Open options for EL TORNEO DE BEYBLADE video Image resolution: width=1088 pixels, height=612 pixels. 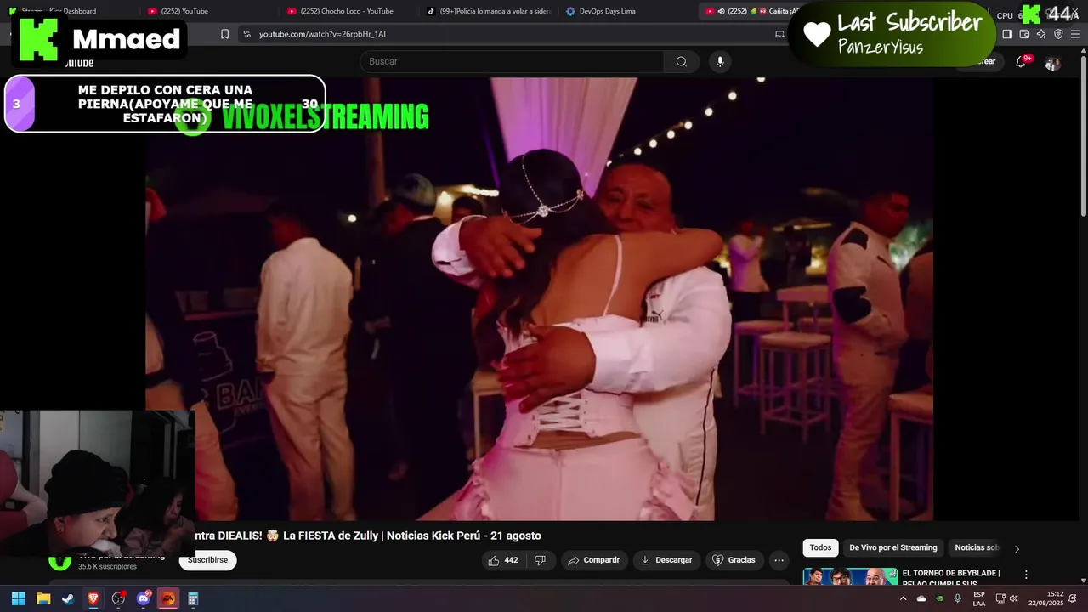point(1026,575)
